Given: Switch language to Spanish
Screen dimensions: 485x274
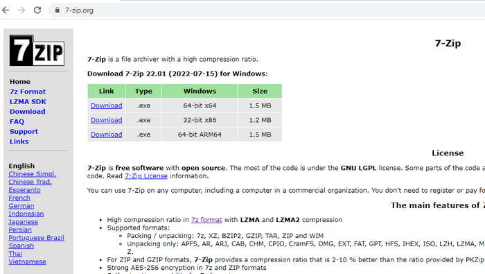Looking at the screenshot, I should pyautogui.click(x=21, y=246).
